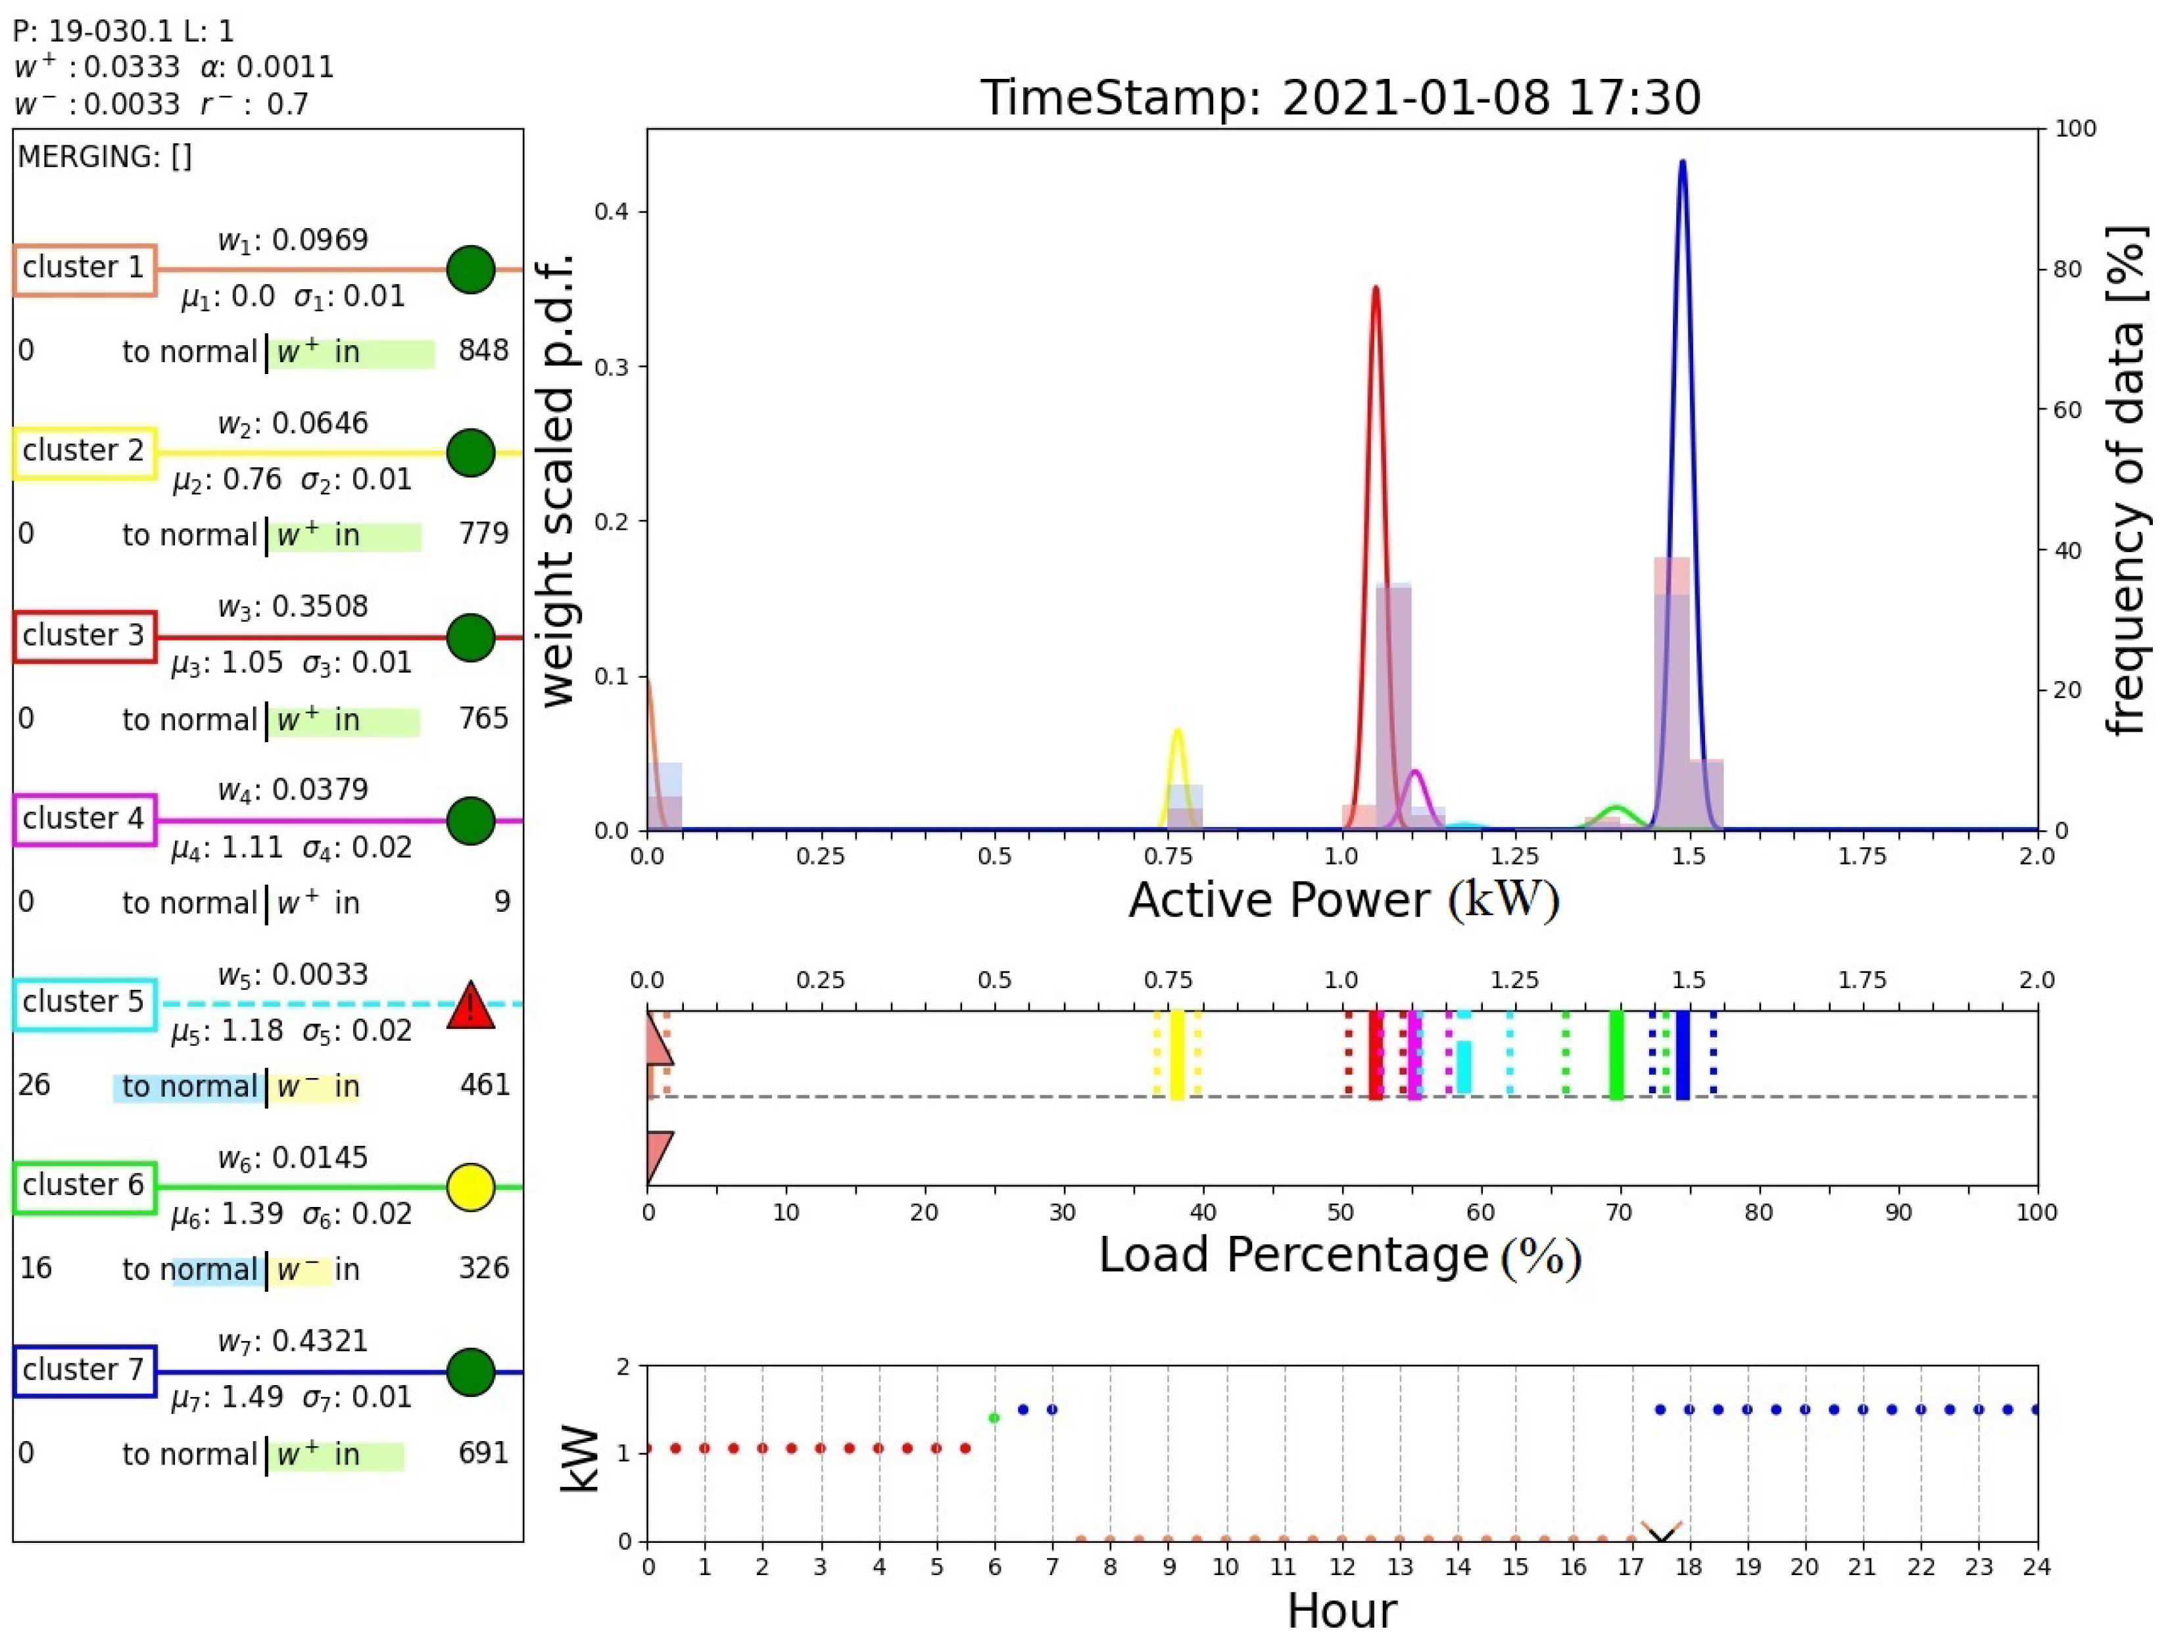
Task: Click cluster 4 green status circle
Action: 470,820
